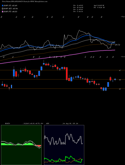125x165 pixels.
Task: Select MACD parameters (12,26,9) 43.18, 43.73, -0.6
Action: pyautogui.click(x=33, y=123)
